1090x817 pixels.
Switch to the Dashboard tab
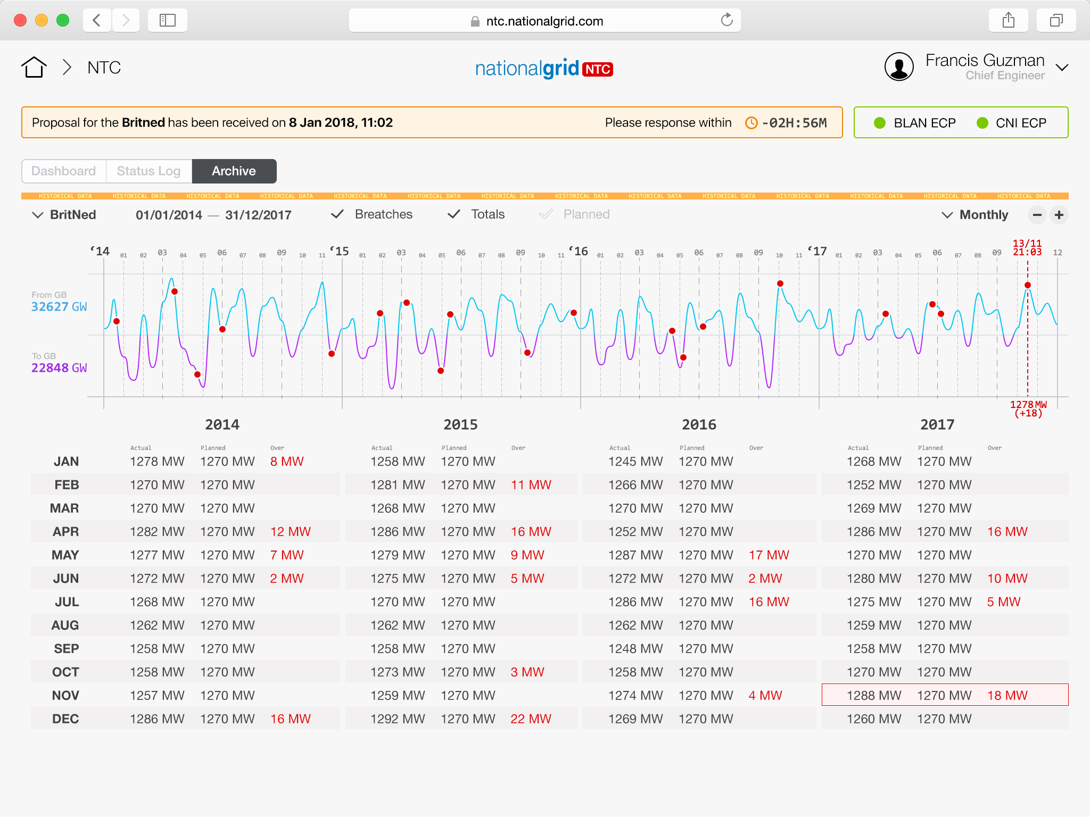point(64,171)
